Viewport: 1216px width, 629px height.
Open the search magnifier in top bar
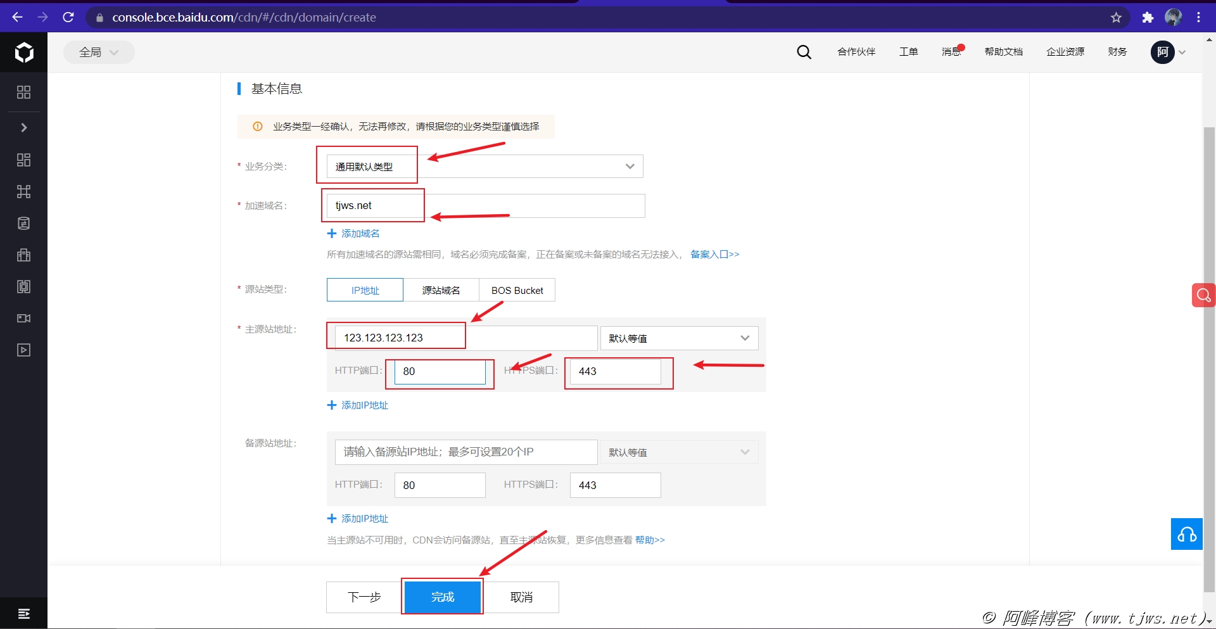click(804, 52)
